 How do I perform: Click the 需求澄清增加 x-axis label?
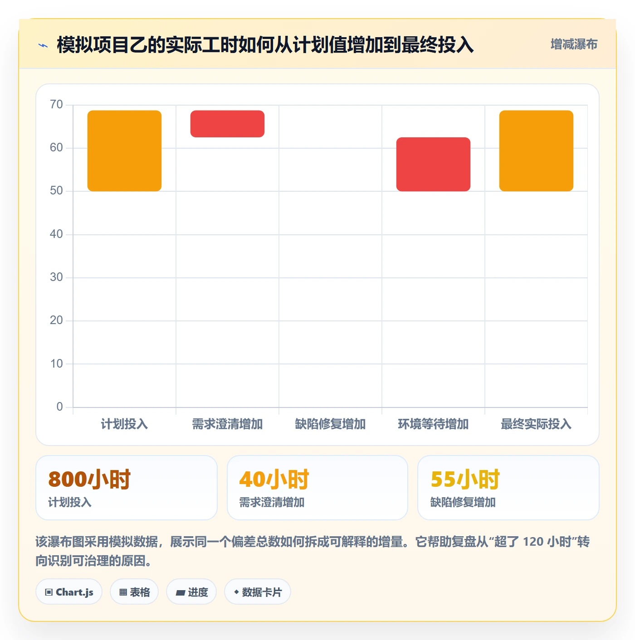pos(227,424)
